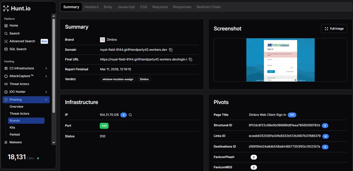Click Links ID count badge 4
This screenshot has width=353, height=171.
tap(326, 136)
